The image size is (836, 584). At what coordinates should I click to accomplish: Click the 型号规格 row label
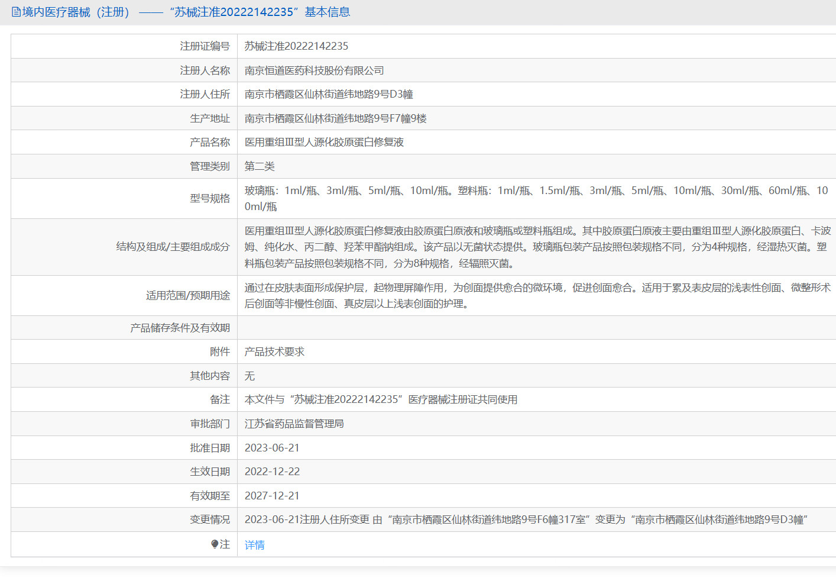(x=210, y=198)
